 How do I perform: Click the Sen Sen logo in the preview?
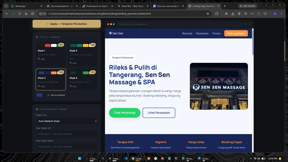click(x=116, y=33)
